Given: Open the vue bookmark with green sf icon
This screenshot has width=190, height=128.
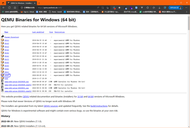Looking at the screenshot, I should tap(148, 12).
